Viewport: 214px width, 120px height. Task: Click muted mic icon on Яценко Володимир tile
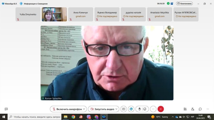coord(97,19)
